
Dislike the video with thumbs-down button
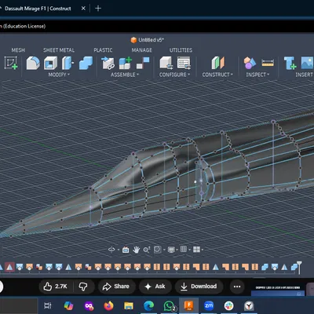tap(83, 287)
